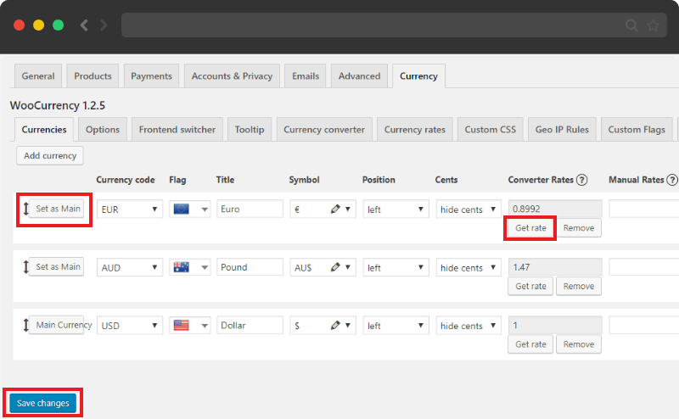Screen dimensions: 679x419
Task: Open the United States flag dropdown
Action: (x=189, y=326)
